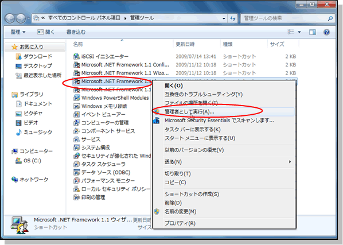
Task: Open the Help question mark icon
Action: pos(326,32)
